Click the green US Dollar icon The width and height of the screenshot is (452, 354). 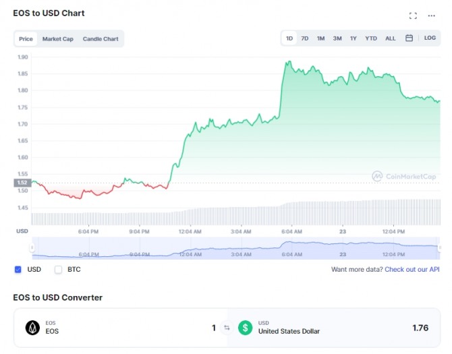(x=246, y=328)
